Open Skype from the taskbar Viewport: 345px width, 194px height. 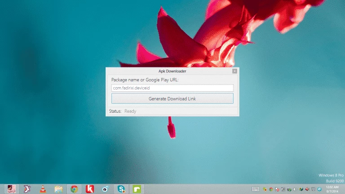tap(121, 189)
